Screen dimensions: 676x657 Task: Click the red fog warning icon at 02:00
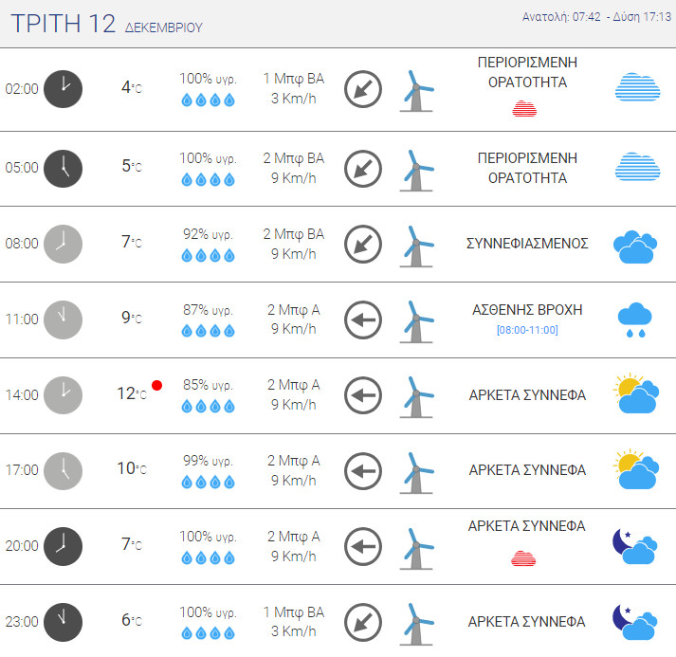(524, 109)
